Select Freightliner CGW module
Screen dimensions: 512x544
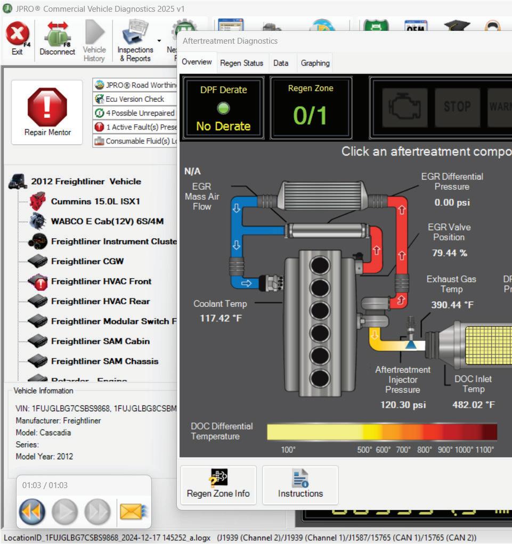[87, 261]
